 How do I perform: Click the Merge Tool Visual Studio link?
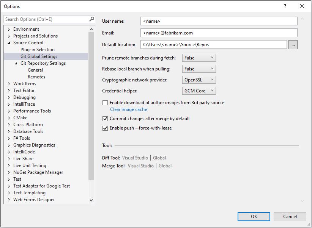point(141,166)
